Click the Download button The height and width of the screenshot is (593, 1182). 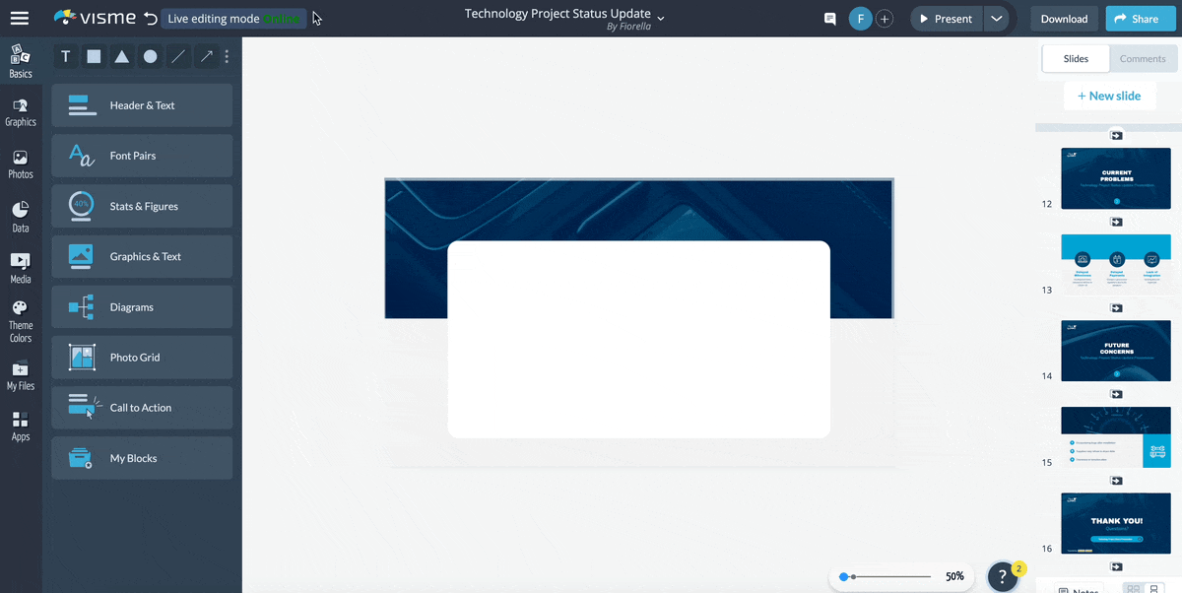[x=1064, y=19]
